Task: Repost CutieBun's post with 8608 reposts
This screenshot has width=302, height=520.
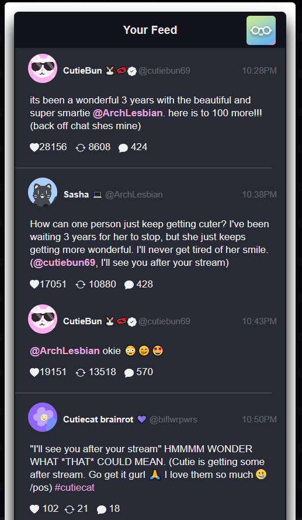Action: click(x=81, y=148)
